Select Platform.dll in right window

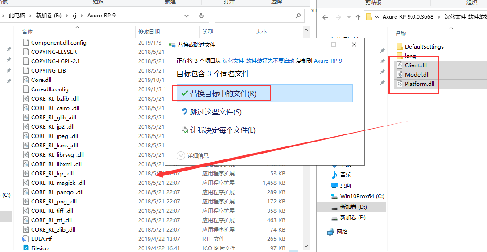pyautogui.click(x=419, y=84)
